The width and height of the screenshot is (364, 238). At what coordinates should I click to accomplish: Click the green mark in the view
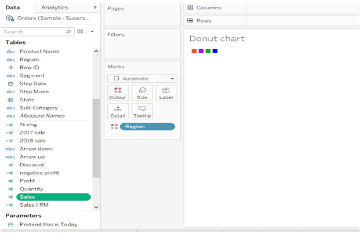208,51
